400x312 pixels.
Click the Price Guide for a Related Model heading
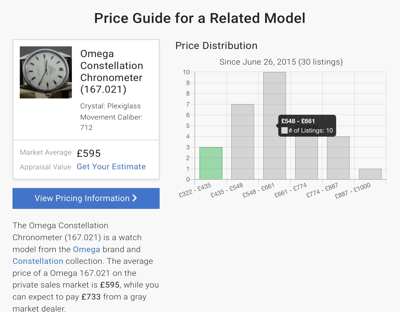(x=200, y=18)
